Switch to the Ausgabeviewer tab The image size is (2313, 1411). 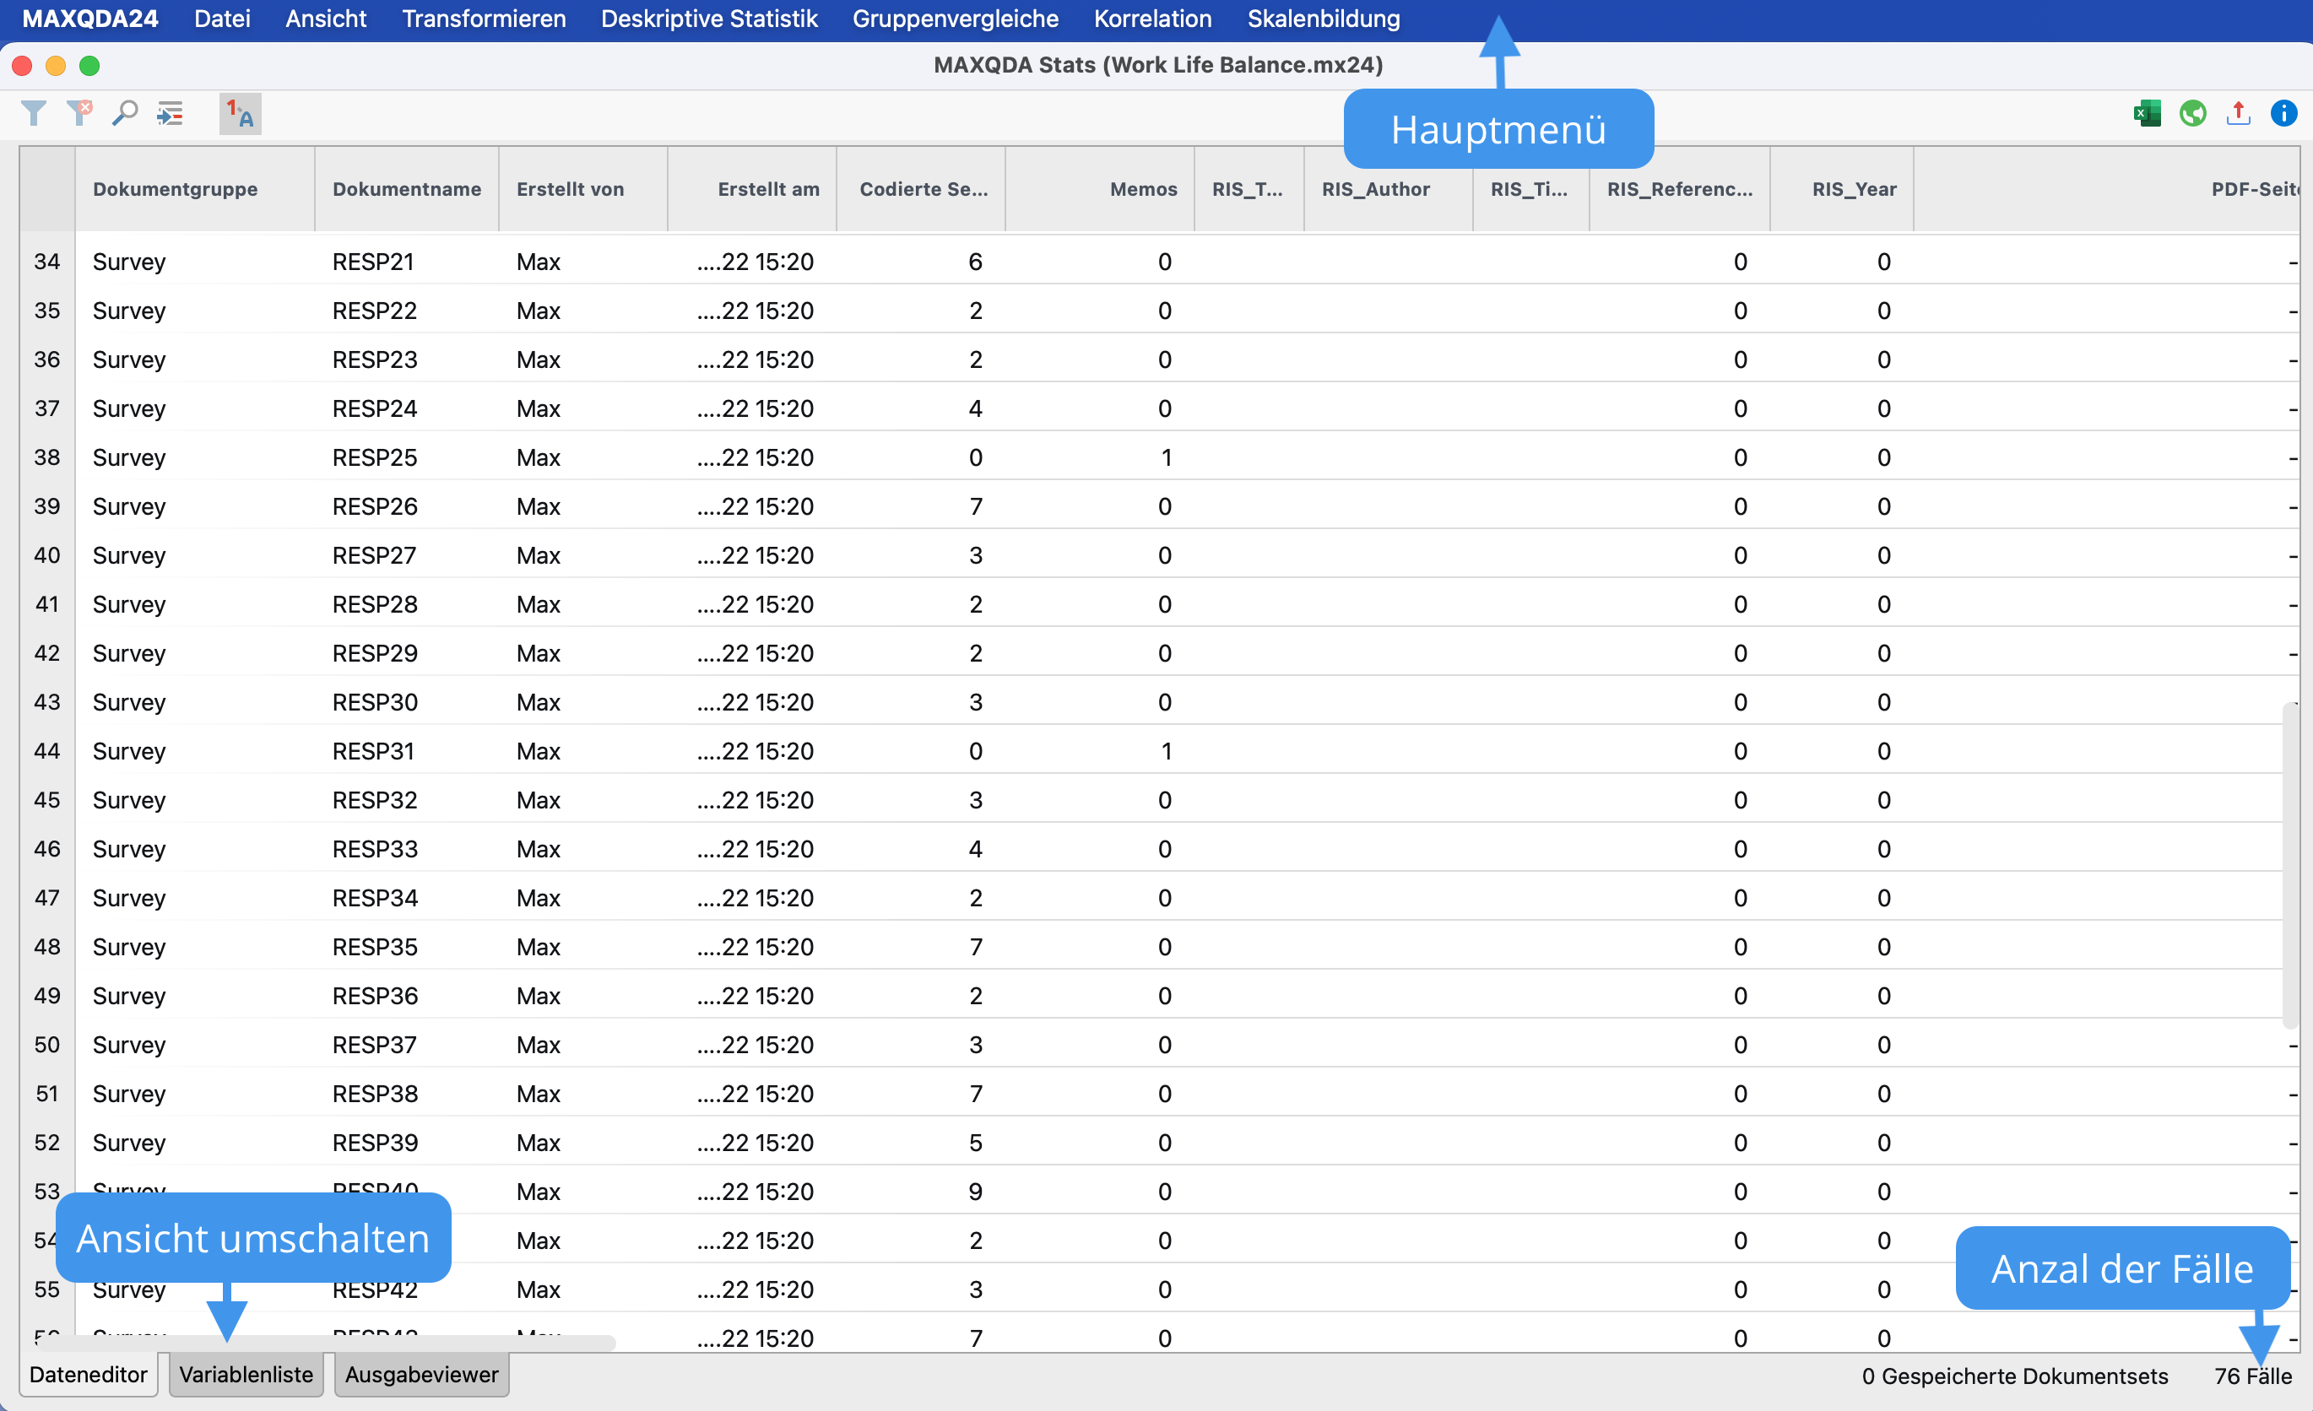[421, 1375]
